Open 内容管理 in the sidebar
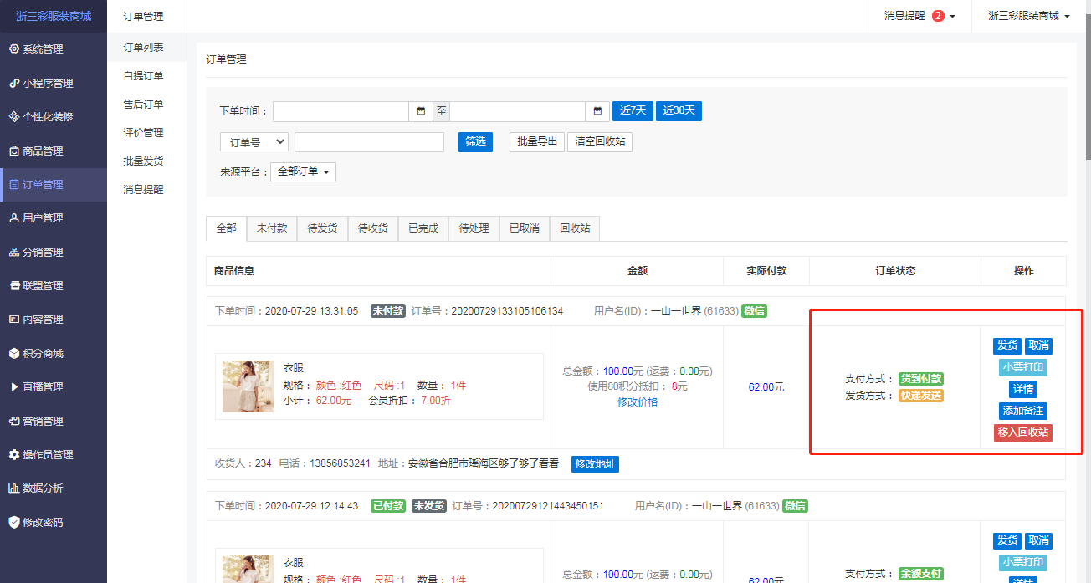This screenshot has width=1091, height=583. pyautogui.click(x=54, y=320)
